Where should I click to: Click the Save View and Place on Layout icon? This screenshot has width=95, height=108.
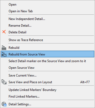[x=4, y=82]
